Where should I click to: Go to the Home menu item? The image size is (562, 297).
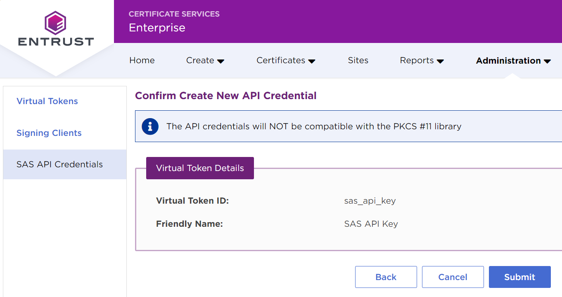click(x=142, y=60)
